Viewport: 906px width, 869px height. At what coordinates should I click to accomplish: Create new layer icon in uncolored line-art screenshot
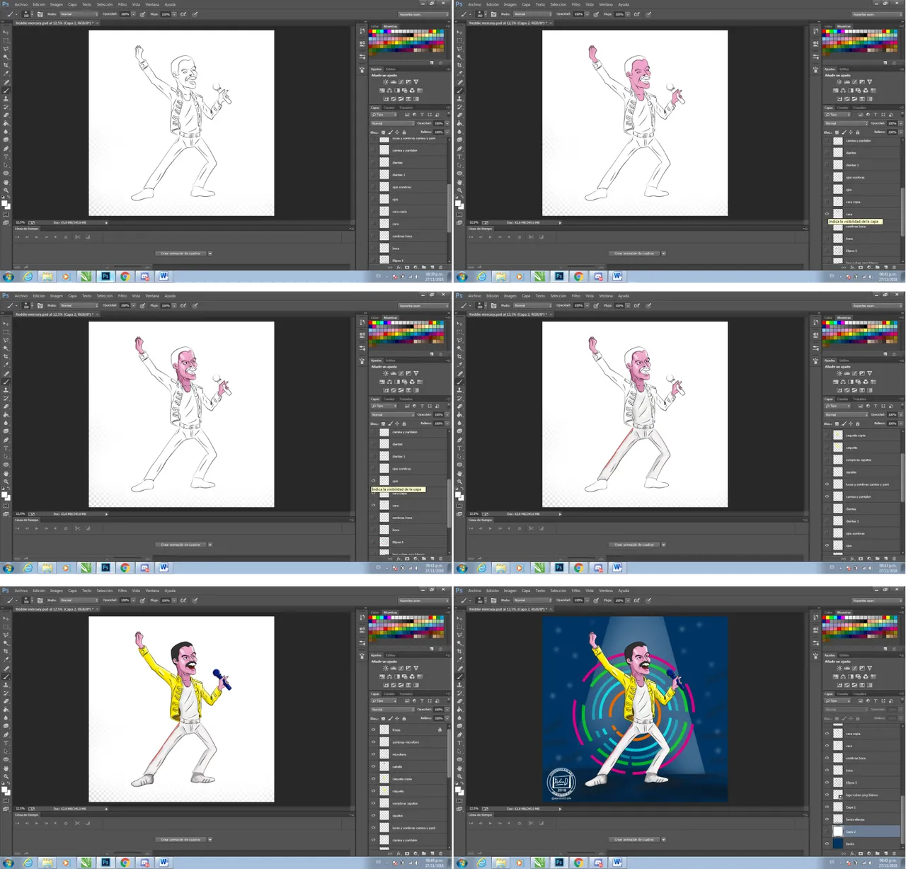(x=432, y=267)
